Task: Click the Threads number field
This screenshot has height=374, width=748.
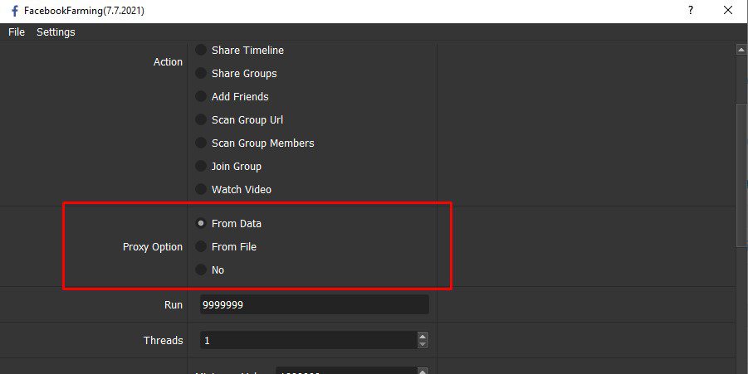Action: [308, 340]
